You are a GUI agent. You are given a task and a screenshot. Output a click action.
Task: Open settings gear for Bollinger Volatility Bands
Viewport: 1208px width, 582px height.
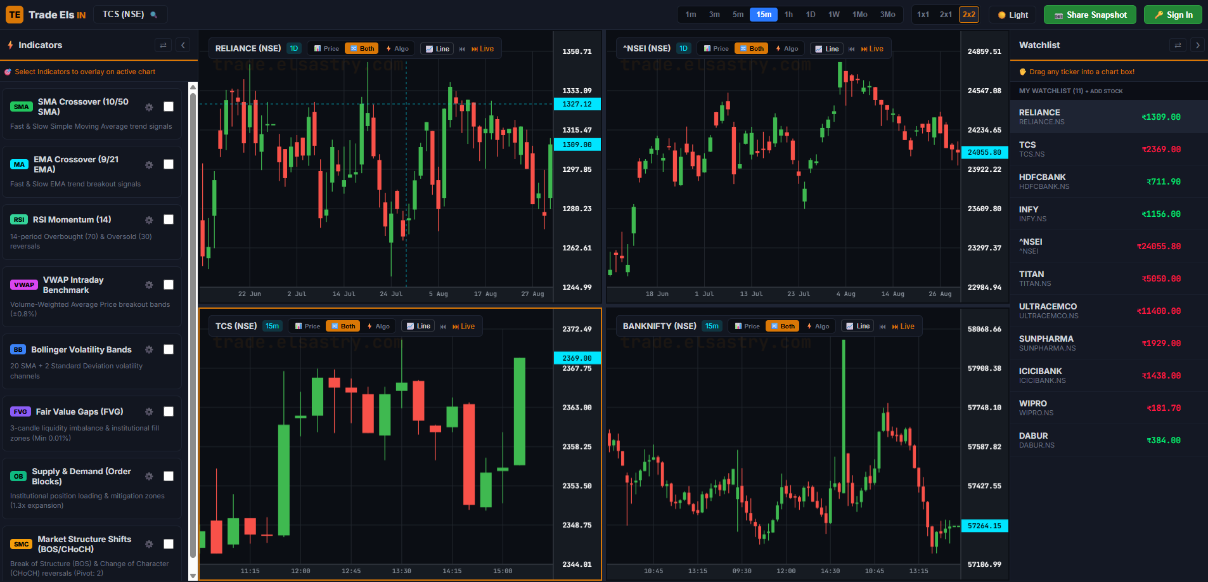149,350
